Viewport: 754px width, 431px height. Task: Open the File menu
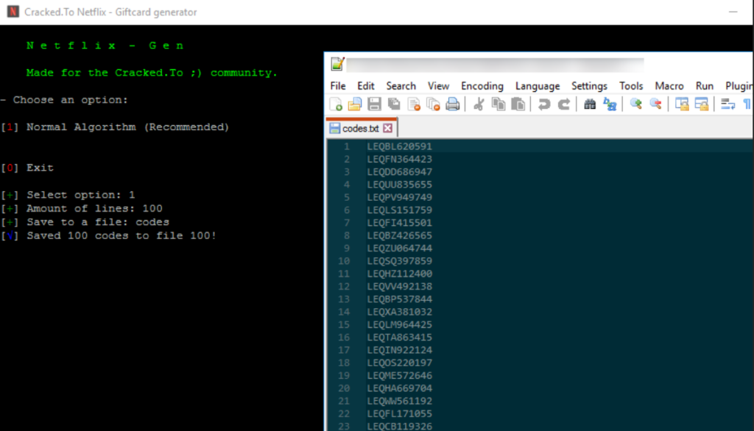coord(338,86)
